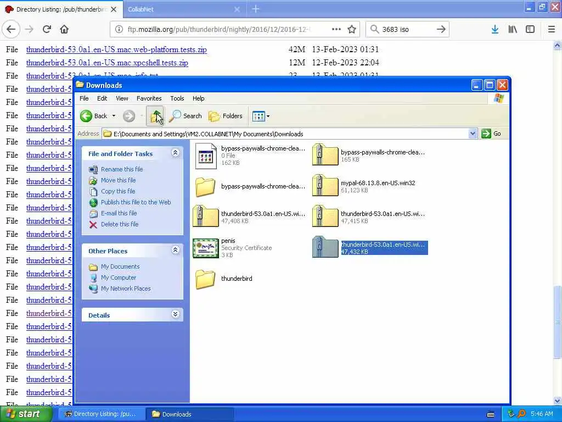Click Rename this file
562x422 pixels.
(x=122, y=169)
